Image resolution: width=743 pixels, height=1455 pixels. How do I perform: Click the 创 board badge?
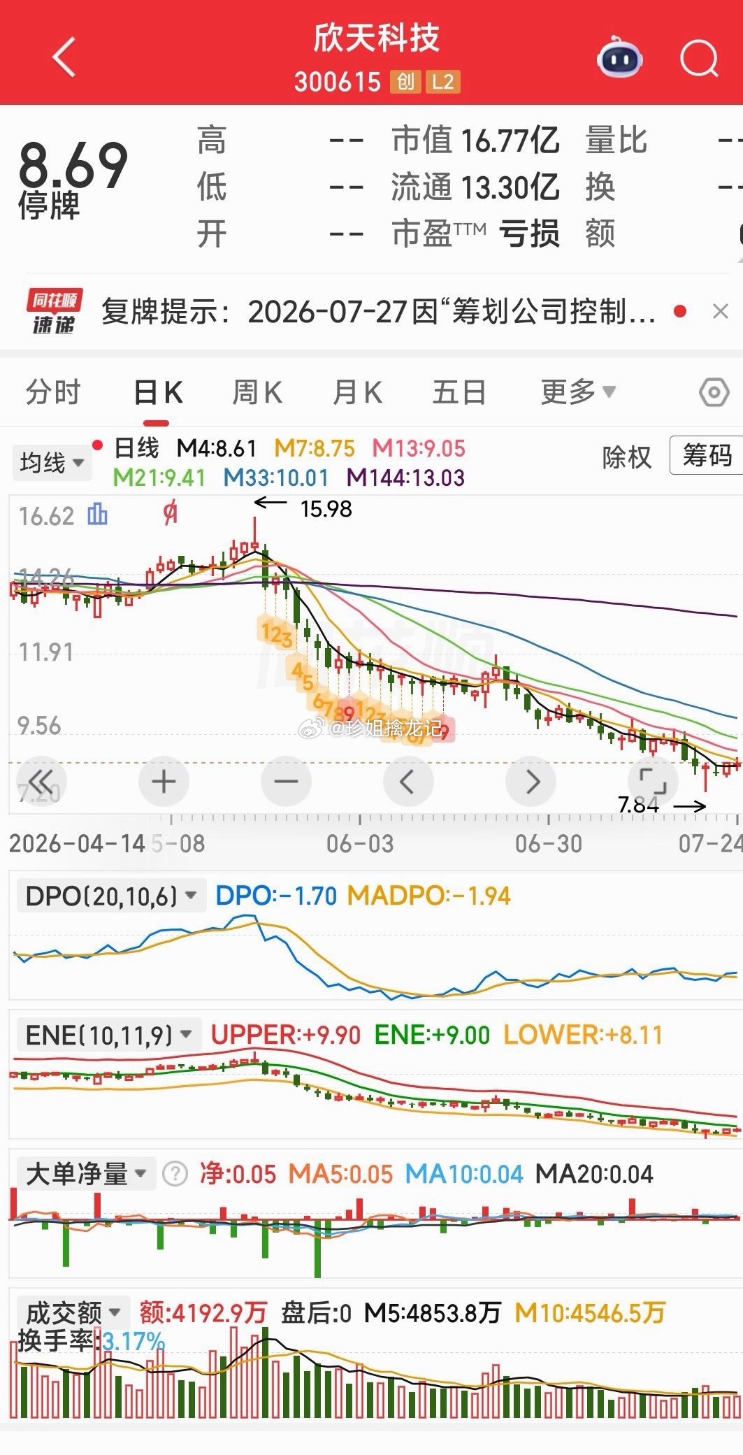tap(406, 82)
